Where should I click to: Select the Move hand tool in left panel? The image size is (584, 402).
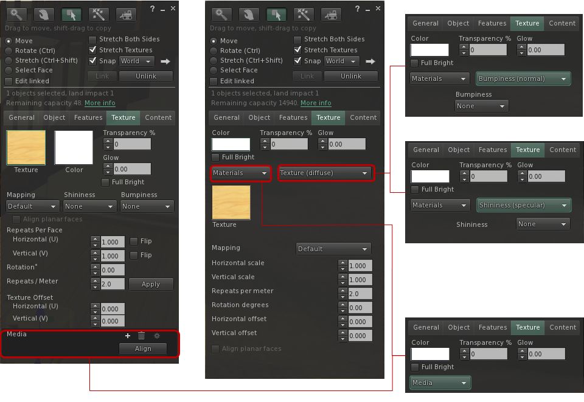pos(43,14)
